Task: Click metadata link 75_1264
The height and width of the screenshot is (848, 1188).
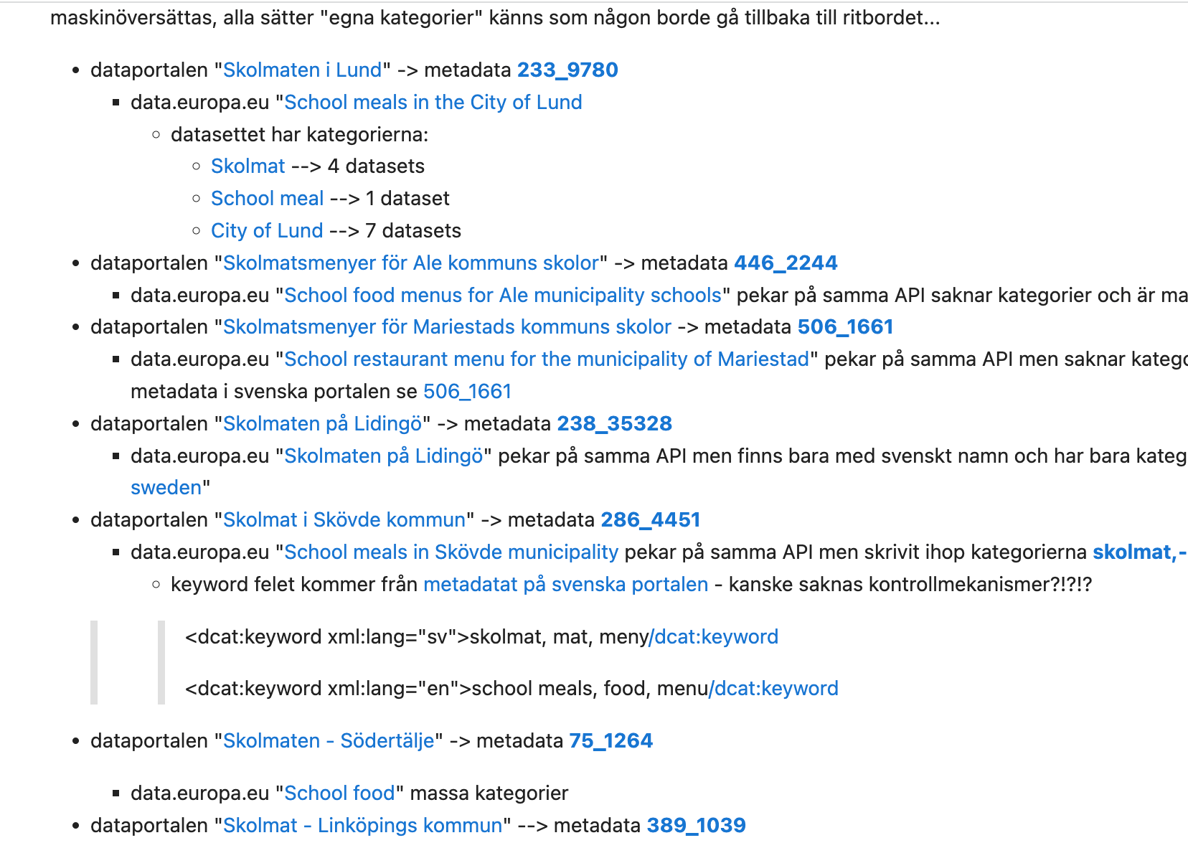Action: point(610,741)
